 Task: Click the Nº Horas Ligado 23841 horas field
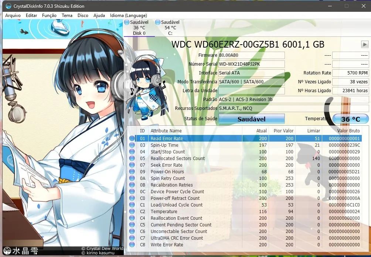pos(350,91)
